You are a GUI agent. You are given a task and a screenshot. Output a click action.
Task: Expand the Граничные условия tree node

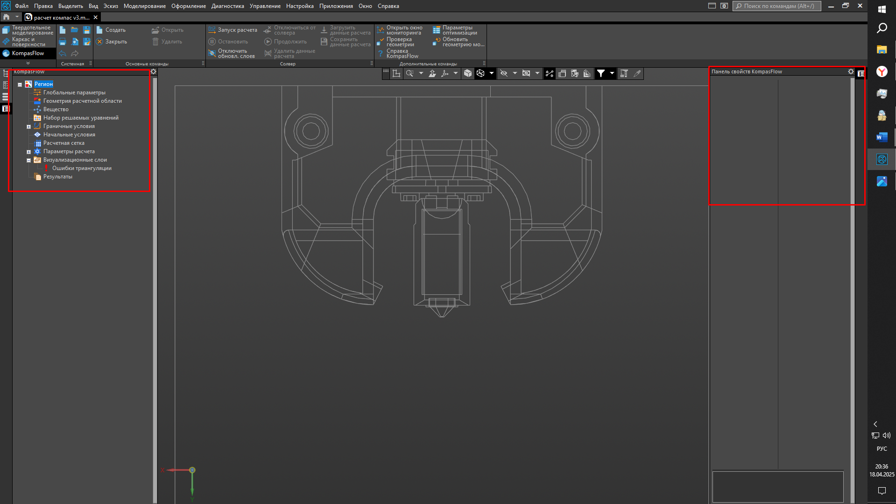(x=28, y=127)
